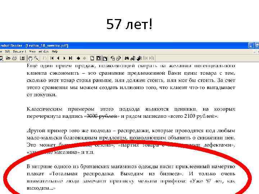Click the Go to next view arrow

tap(85, 58)
